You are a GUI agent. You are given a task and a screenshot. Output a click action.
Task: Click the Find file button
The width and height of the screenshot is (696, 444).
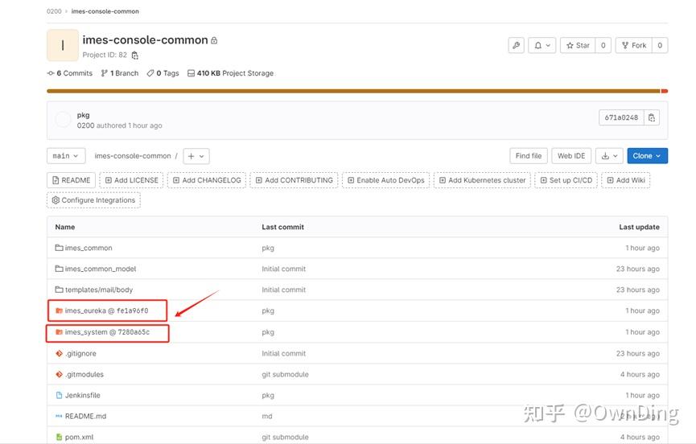[x=528, y=156]
